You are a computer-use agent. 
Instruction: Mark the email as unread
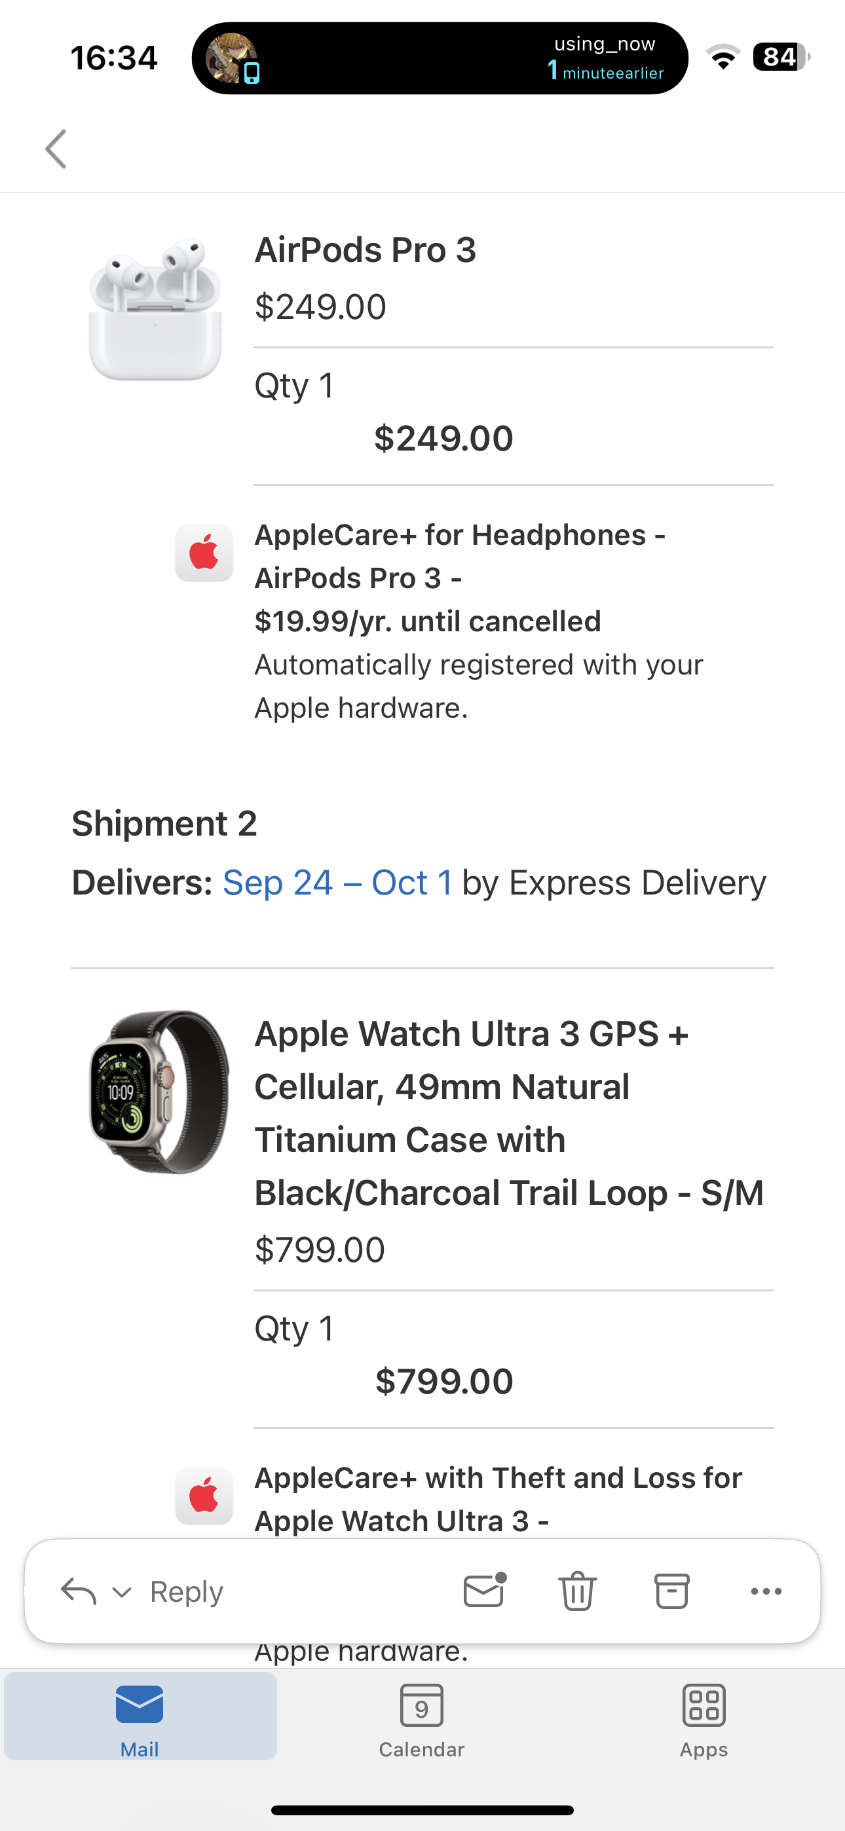point(484,1591)
